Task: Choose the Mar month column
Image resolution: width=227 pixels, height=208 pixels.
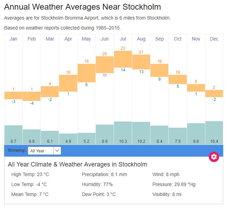Action: point(50,39)
